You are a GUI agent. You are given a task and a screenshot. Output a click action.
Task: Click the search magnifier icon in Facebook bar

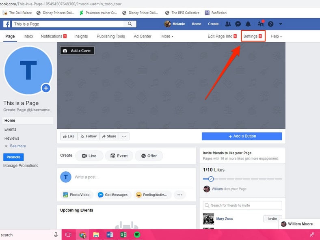[130, 24]
